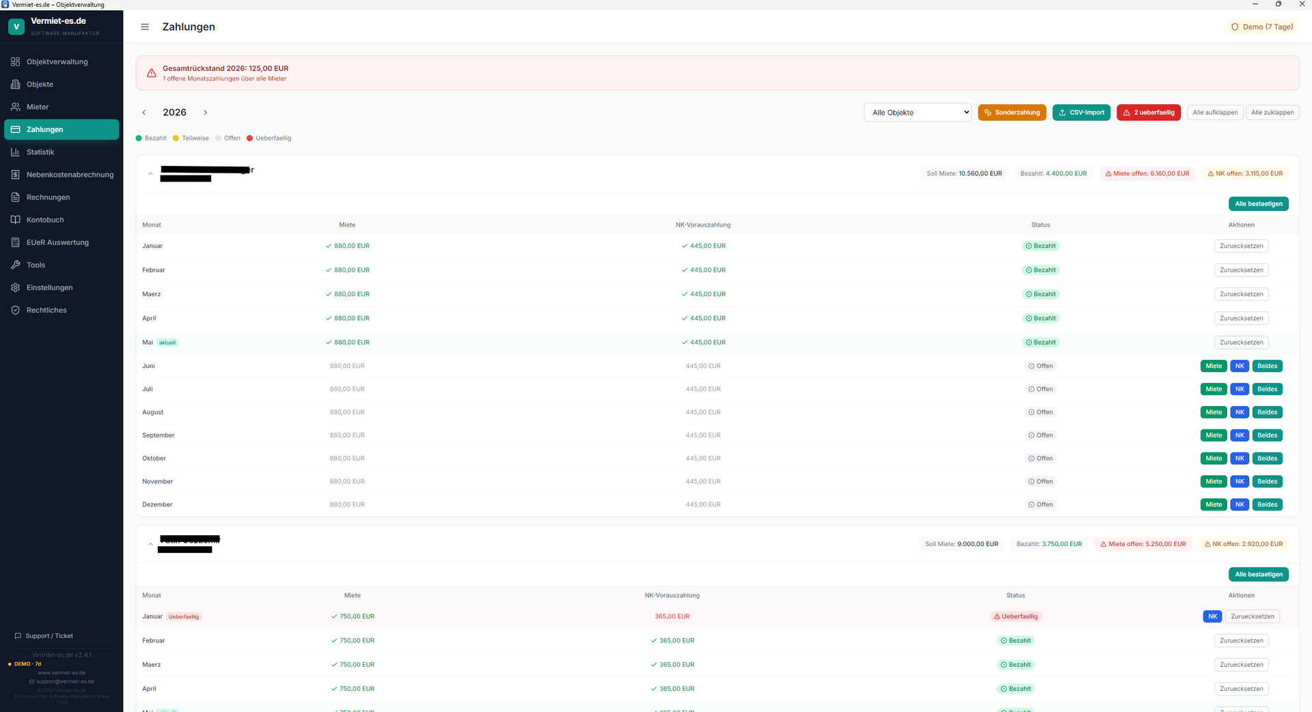Select Zahlungen in the sidebar
This screenshot has width=1312, height=712.
pos(61,130)
